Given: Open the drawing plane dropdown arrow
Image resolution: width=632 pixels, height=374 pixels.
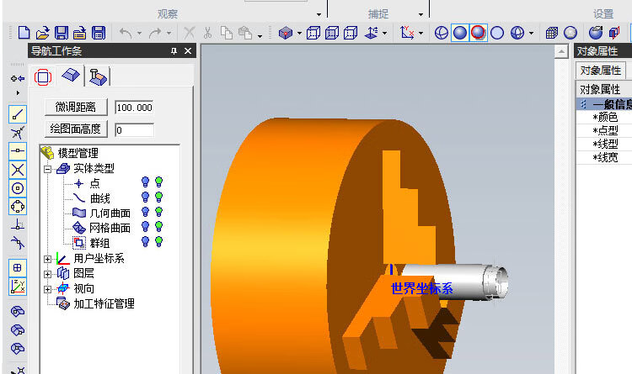Looking at the screenshot, I should tap(385, 33).
